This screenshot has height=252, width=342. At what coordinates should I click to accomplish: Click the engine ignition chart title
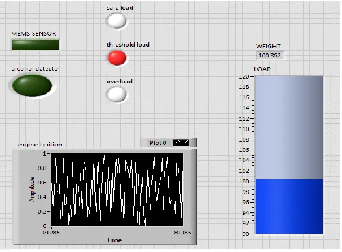click(x=40, y=144)
